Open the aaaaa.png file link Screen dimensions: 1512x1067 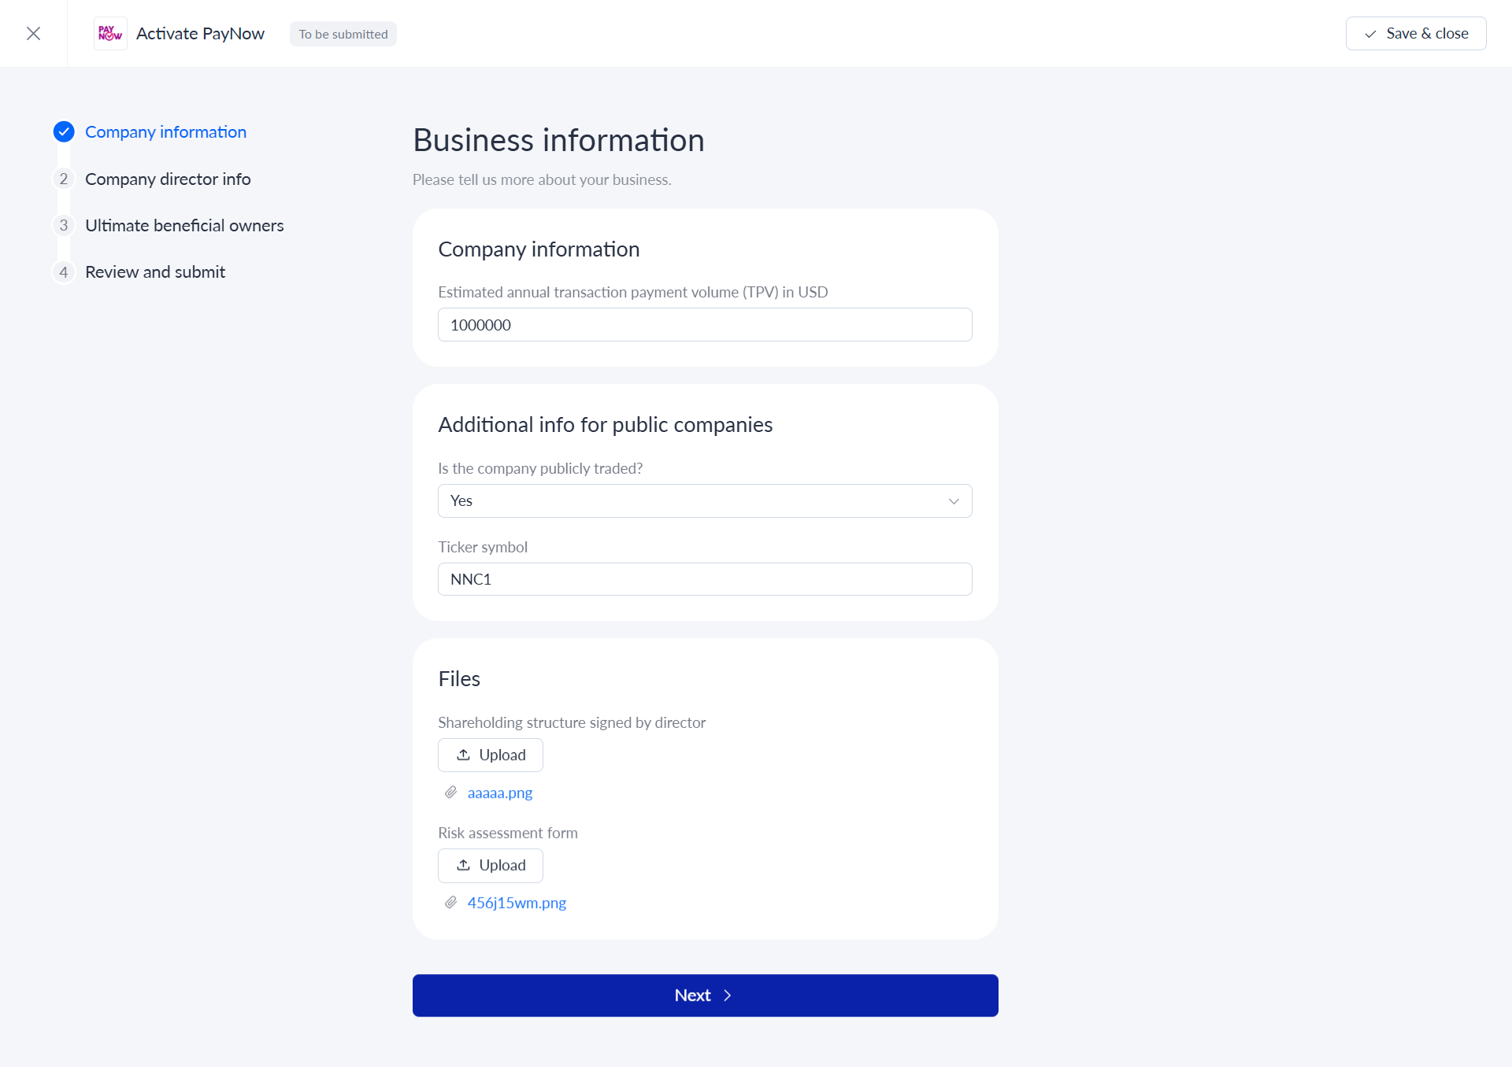click(500, 792)
